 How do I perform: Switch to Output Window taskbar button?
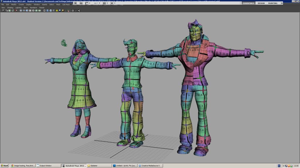(x=48, y=166)
